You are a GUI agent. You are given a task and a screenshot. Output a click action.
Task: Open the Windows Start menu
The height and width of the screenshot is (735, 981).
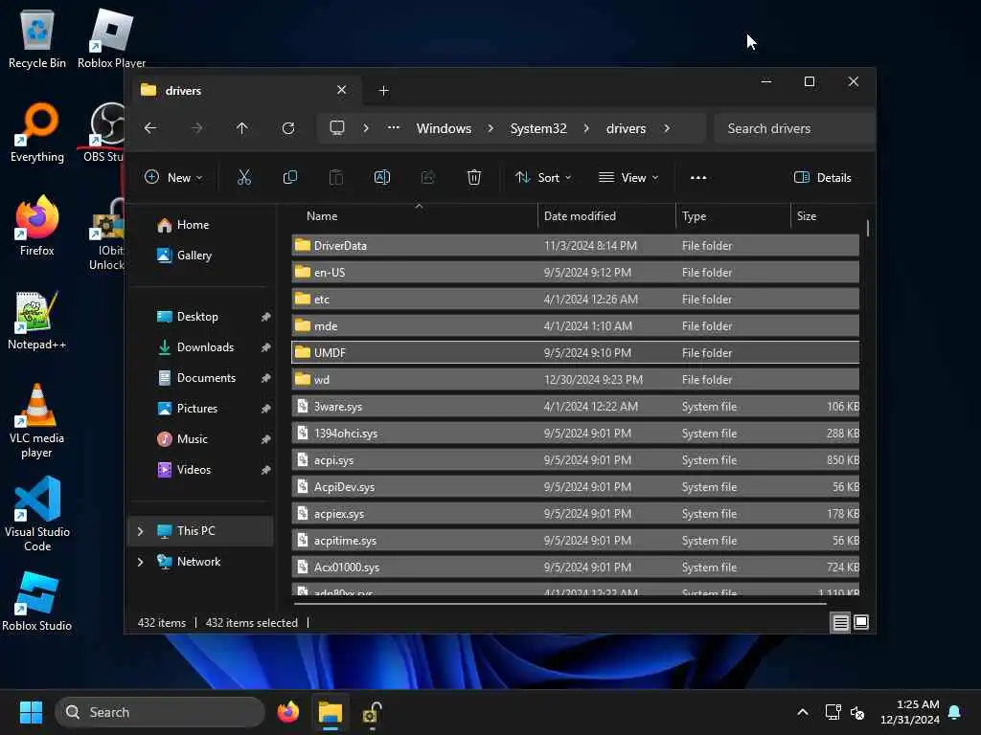[x=31, y=712]
